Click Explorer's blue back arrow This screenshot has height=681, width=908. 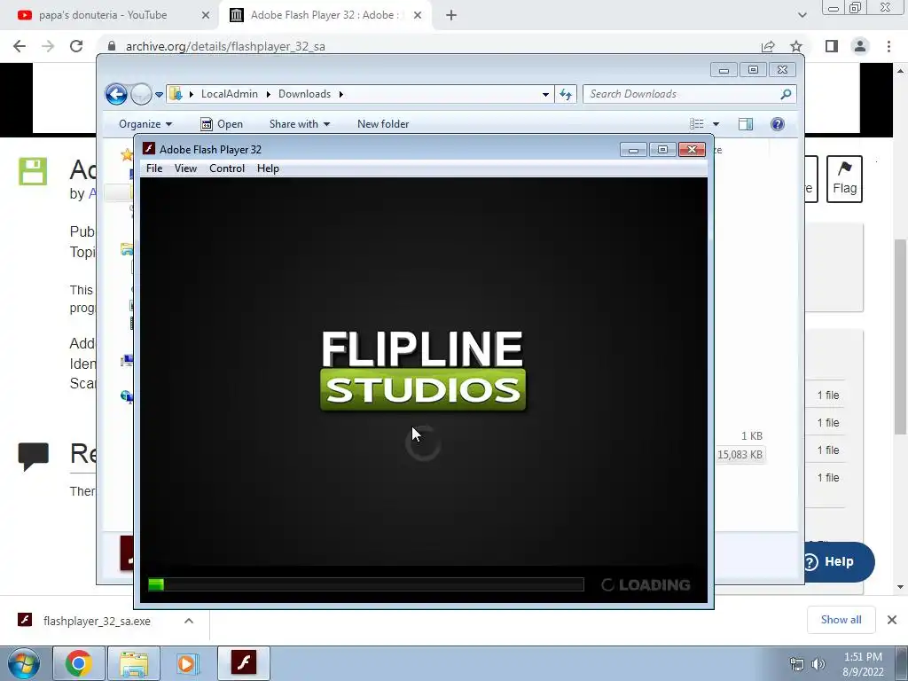116,94
